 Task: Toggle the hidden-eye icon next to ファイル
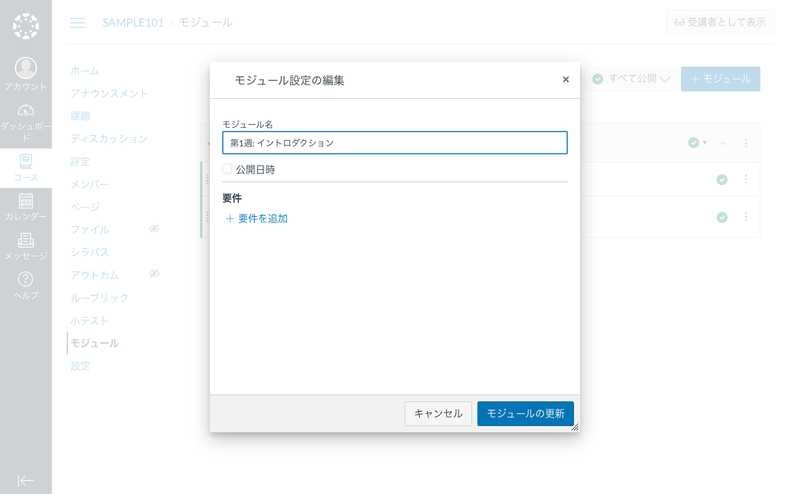pos(154,228)
